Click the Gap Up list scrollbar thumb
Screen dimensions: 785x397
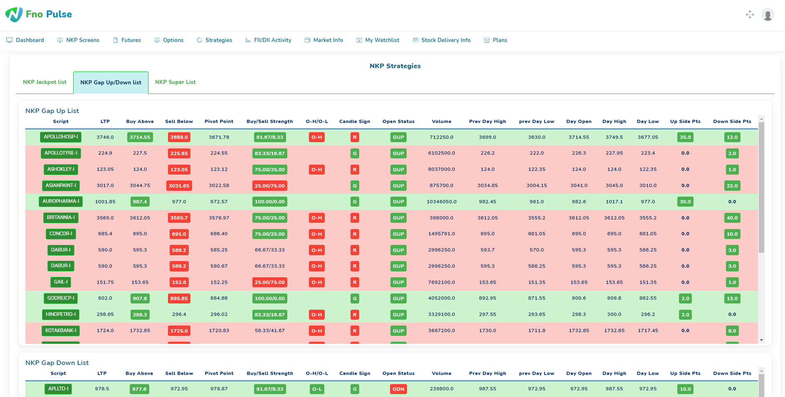(761, 187)
